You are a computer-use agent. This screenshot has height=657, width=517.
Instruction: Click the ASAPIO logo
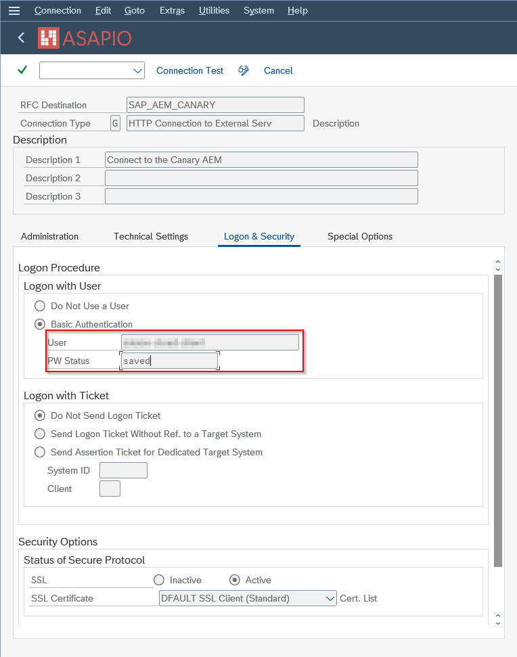tap(85, 38)
